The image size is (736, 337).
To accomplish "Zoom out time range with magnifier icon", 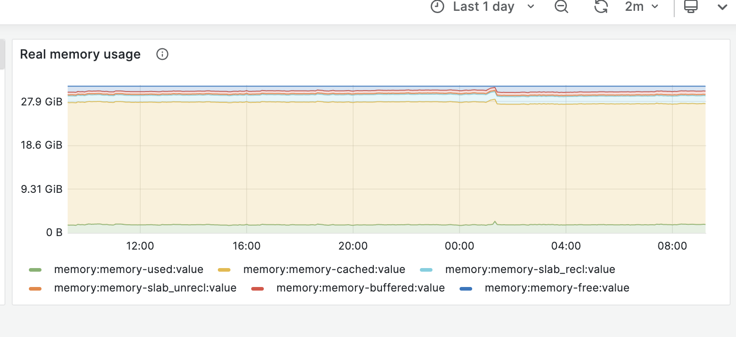I will click(x=561, y=6).
